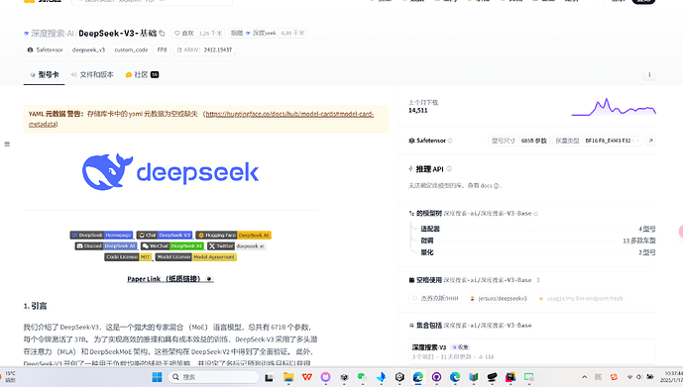Open the DeepSeek-AI organization link in header
The image size is (683, 387).
point(52,33)
